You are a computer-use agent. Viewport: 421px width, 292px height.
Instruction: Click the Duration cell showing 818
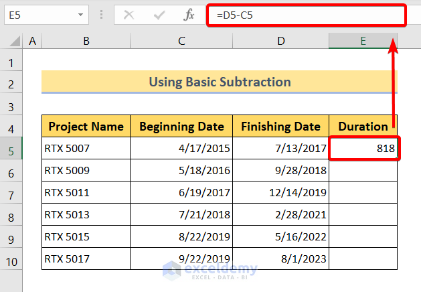click(363, 148)
